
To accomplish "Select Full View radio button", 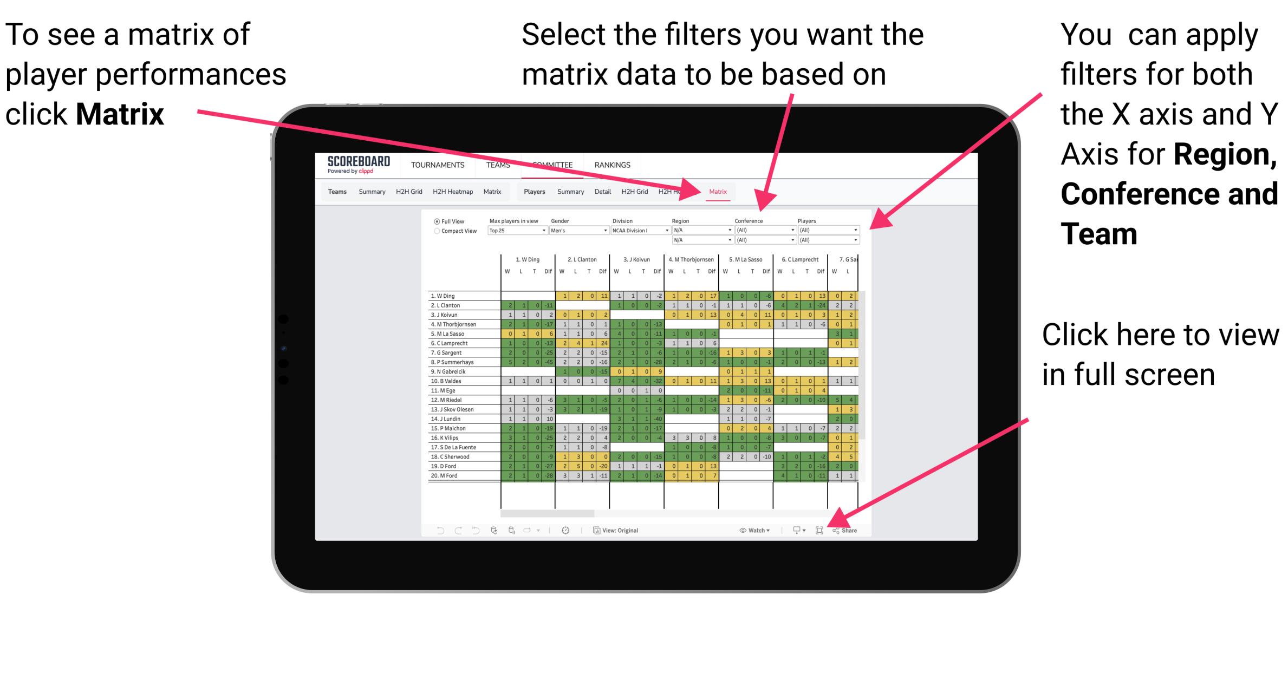I will click(435, 219).
